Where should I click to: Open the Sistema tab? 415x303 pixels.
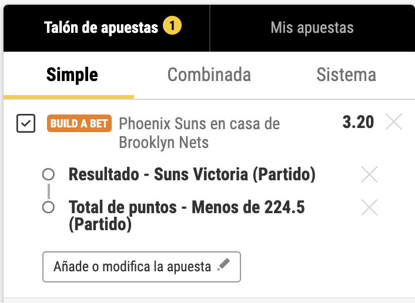(x=346, y=75)
